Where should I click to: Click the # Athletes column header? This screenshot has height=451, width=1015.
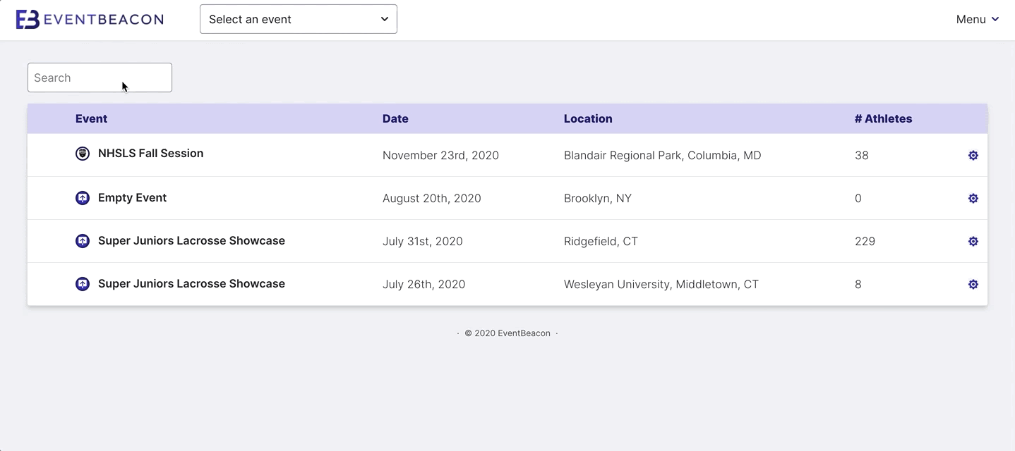883,118
